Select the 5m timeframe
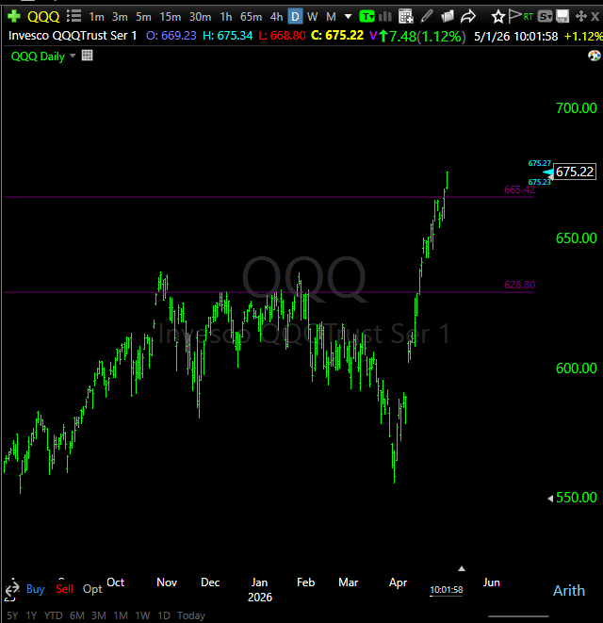The width and height of the screenshot is (603, 623). click(143, 17)
